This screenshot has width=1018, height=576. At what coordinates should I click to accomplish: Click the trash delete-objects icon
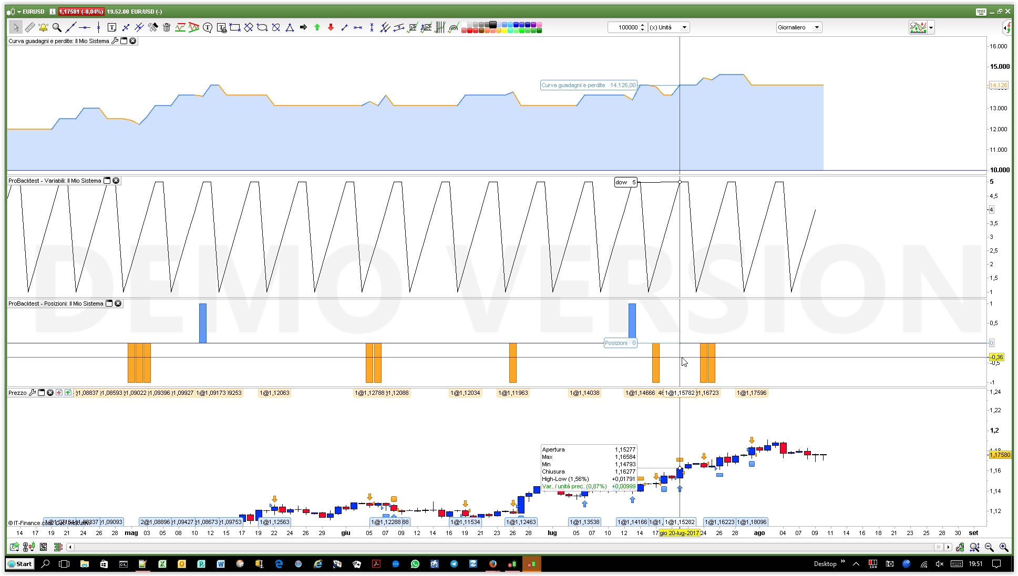pos(167,27)
